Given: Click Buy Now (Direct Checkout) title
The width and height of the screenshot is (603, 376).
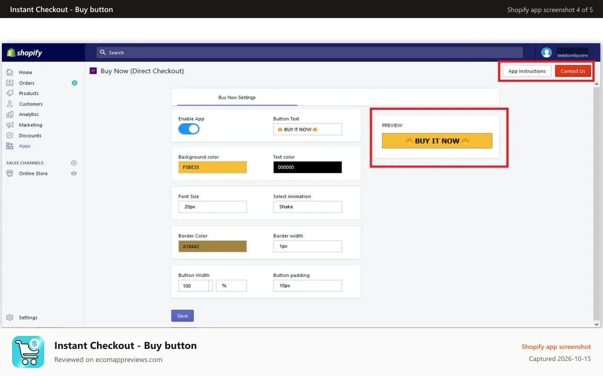Looking at the screenshot, I should [142, 71].
